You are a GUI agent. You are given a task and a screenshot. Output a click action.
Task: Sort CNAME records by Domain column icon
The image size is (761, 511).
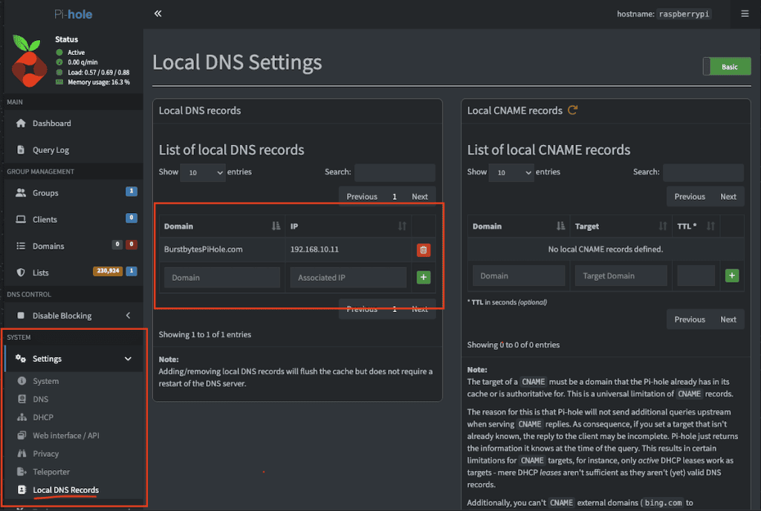coord(560,226)
